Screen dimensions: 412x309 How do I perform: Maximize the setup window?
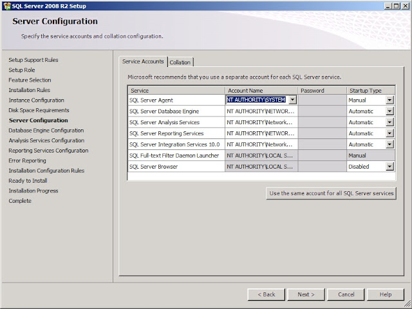click(397, 6)
